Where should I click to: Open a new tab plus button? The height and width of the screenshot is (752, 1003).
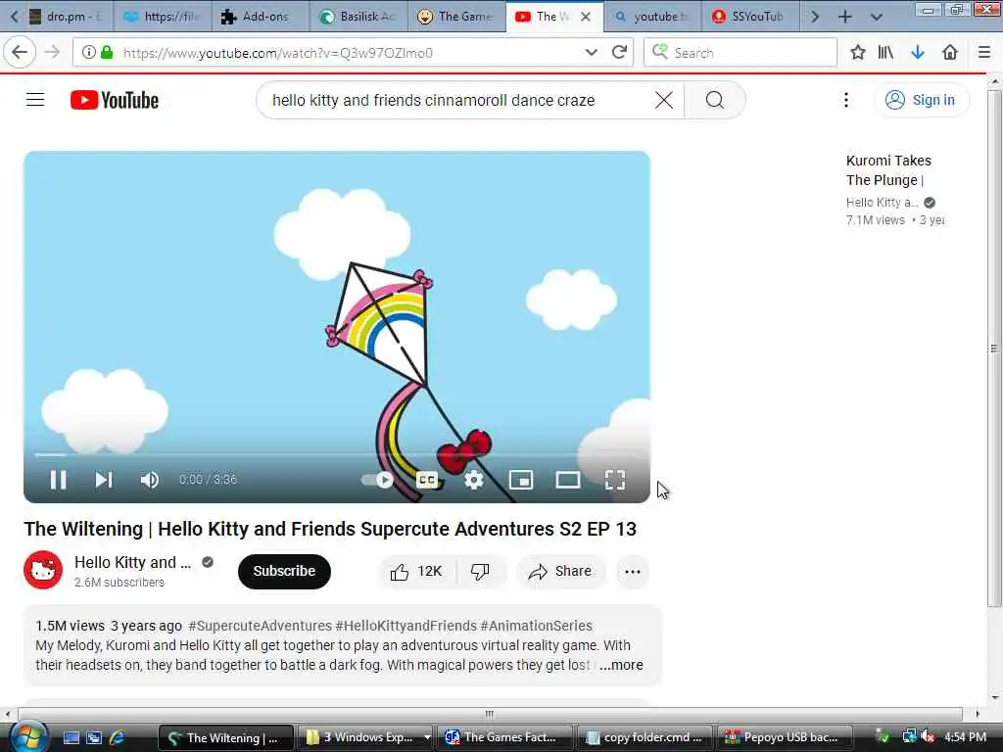845,17
